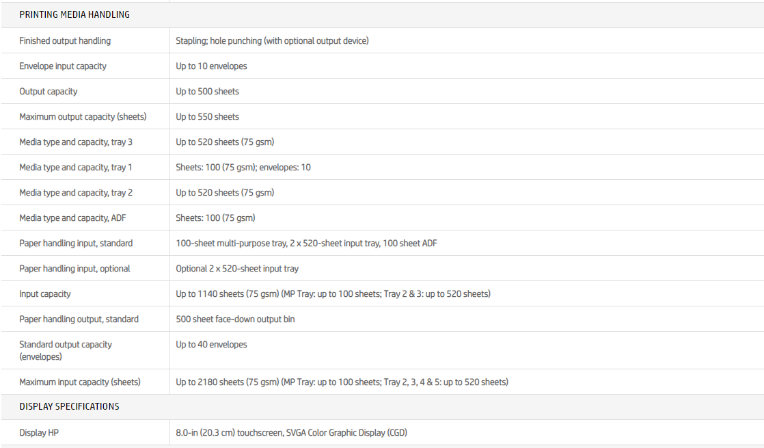
Task: Click "Sheets: 100 (75 gsm); envelopes: 10" text
Action: click(243, 168)
